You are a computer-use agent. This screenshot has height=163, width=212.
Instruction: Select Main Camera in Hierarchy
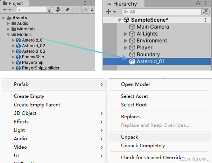(x=153, y=27)
